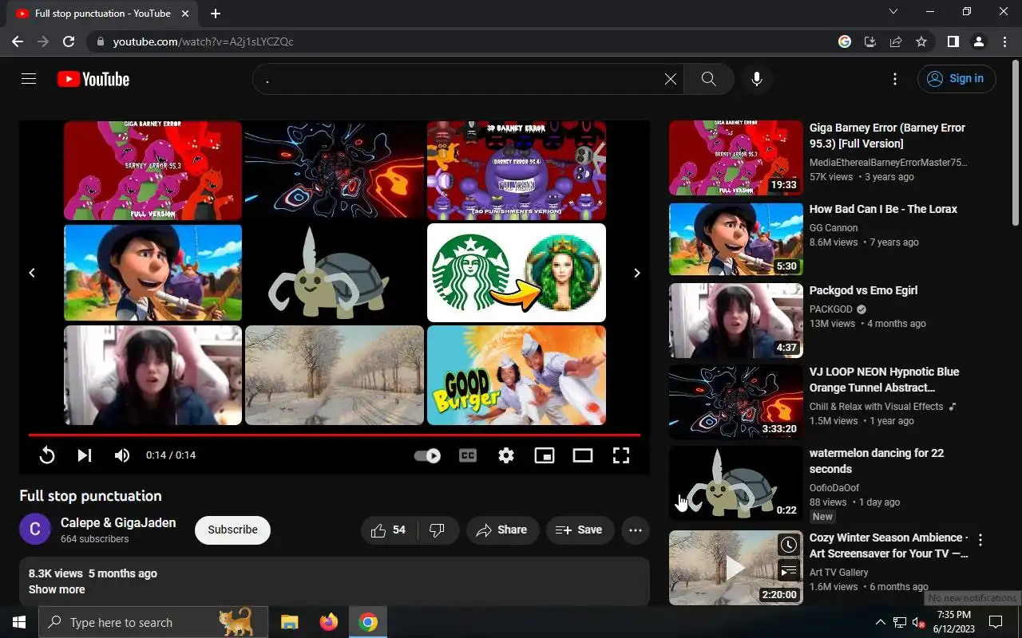Open Starbucks logo endscreen thumbnail
Image resolution: width=1022 pixels, height=638 pixels.
coord(517,273)
